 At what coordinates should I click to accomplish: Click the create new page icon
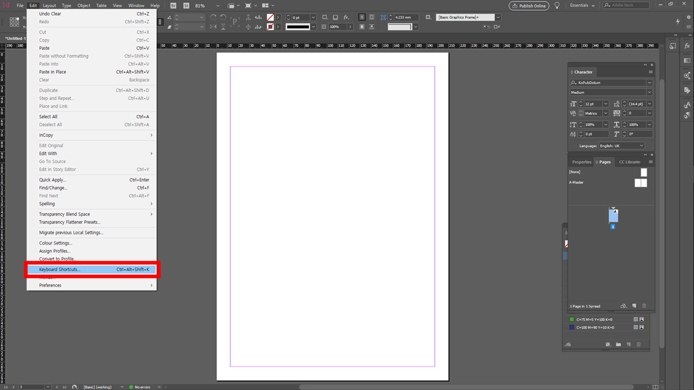[x=634, y=306]
